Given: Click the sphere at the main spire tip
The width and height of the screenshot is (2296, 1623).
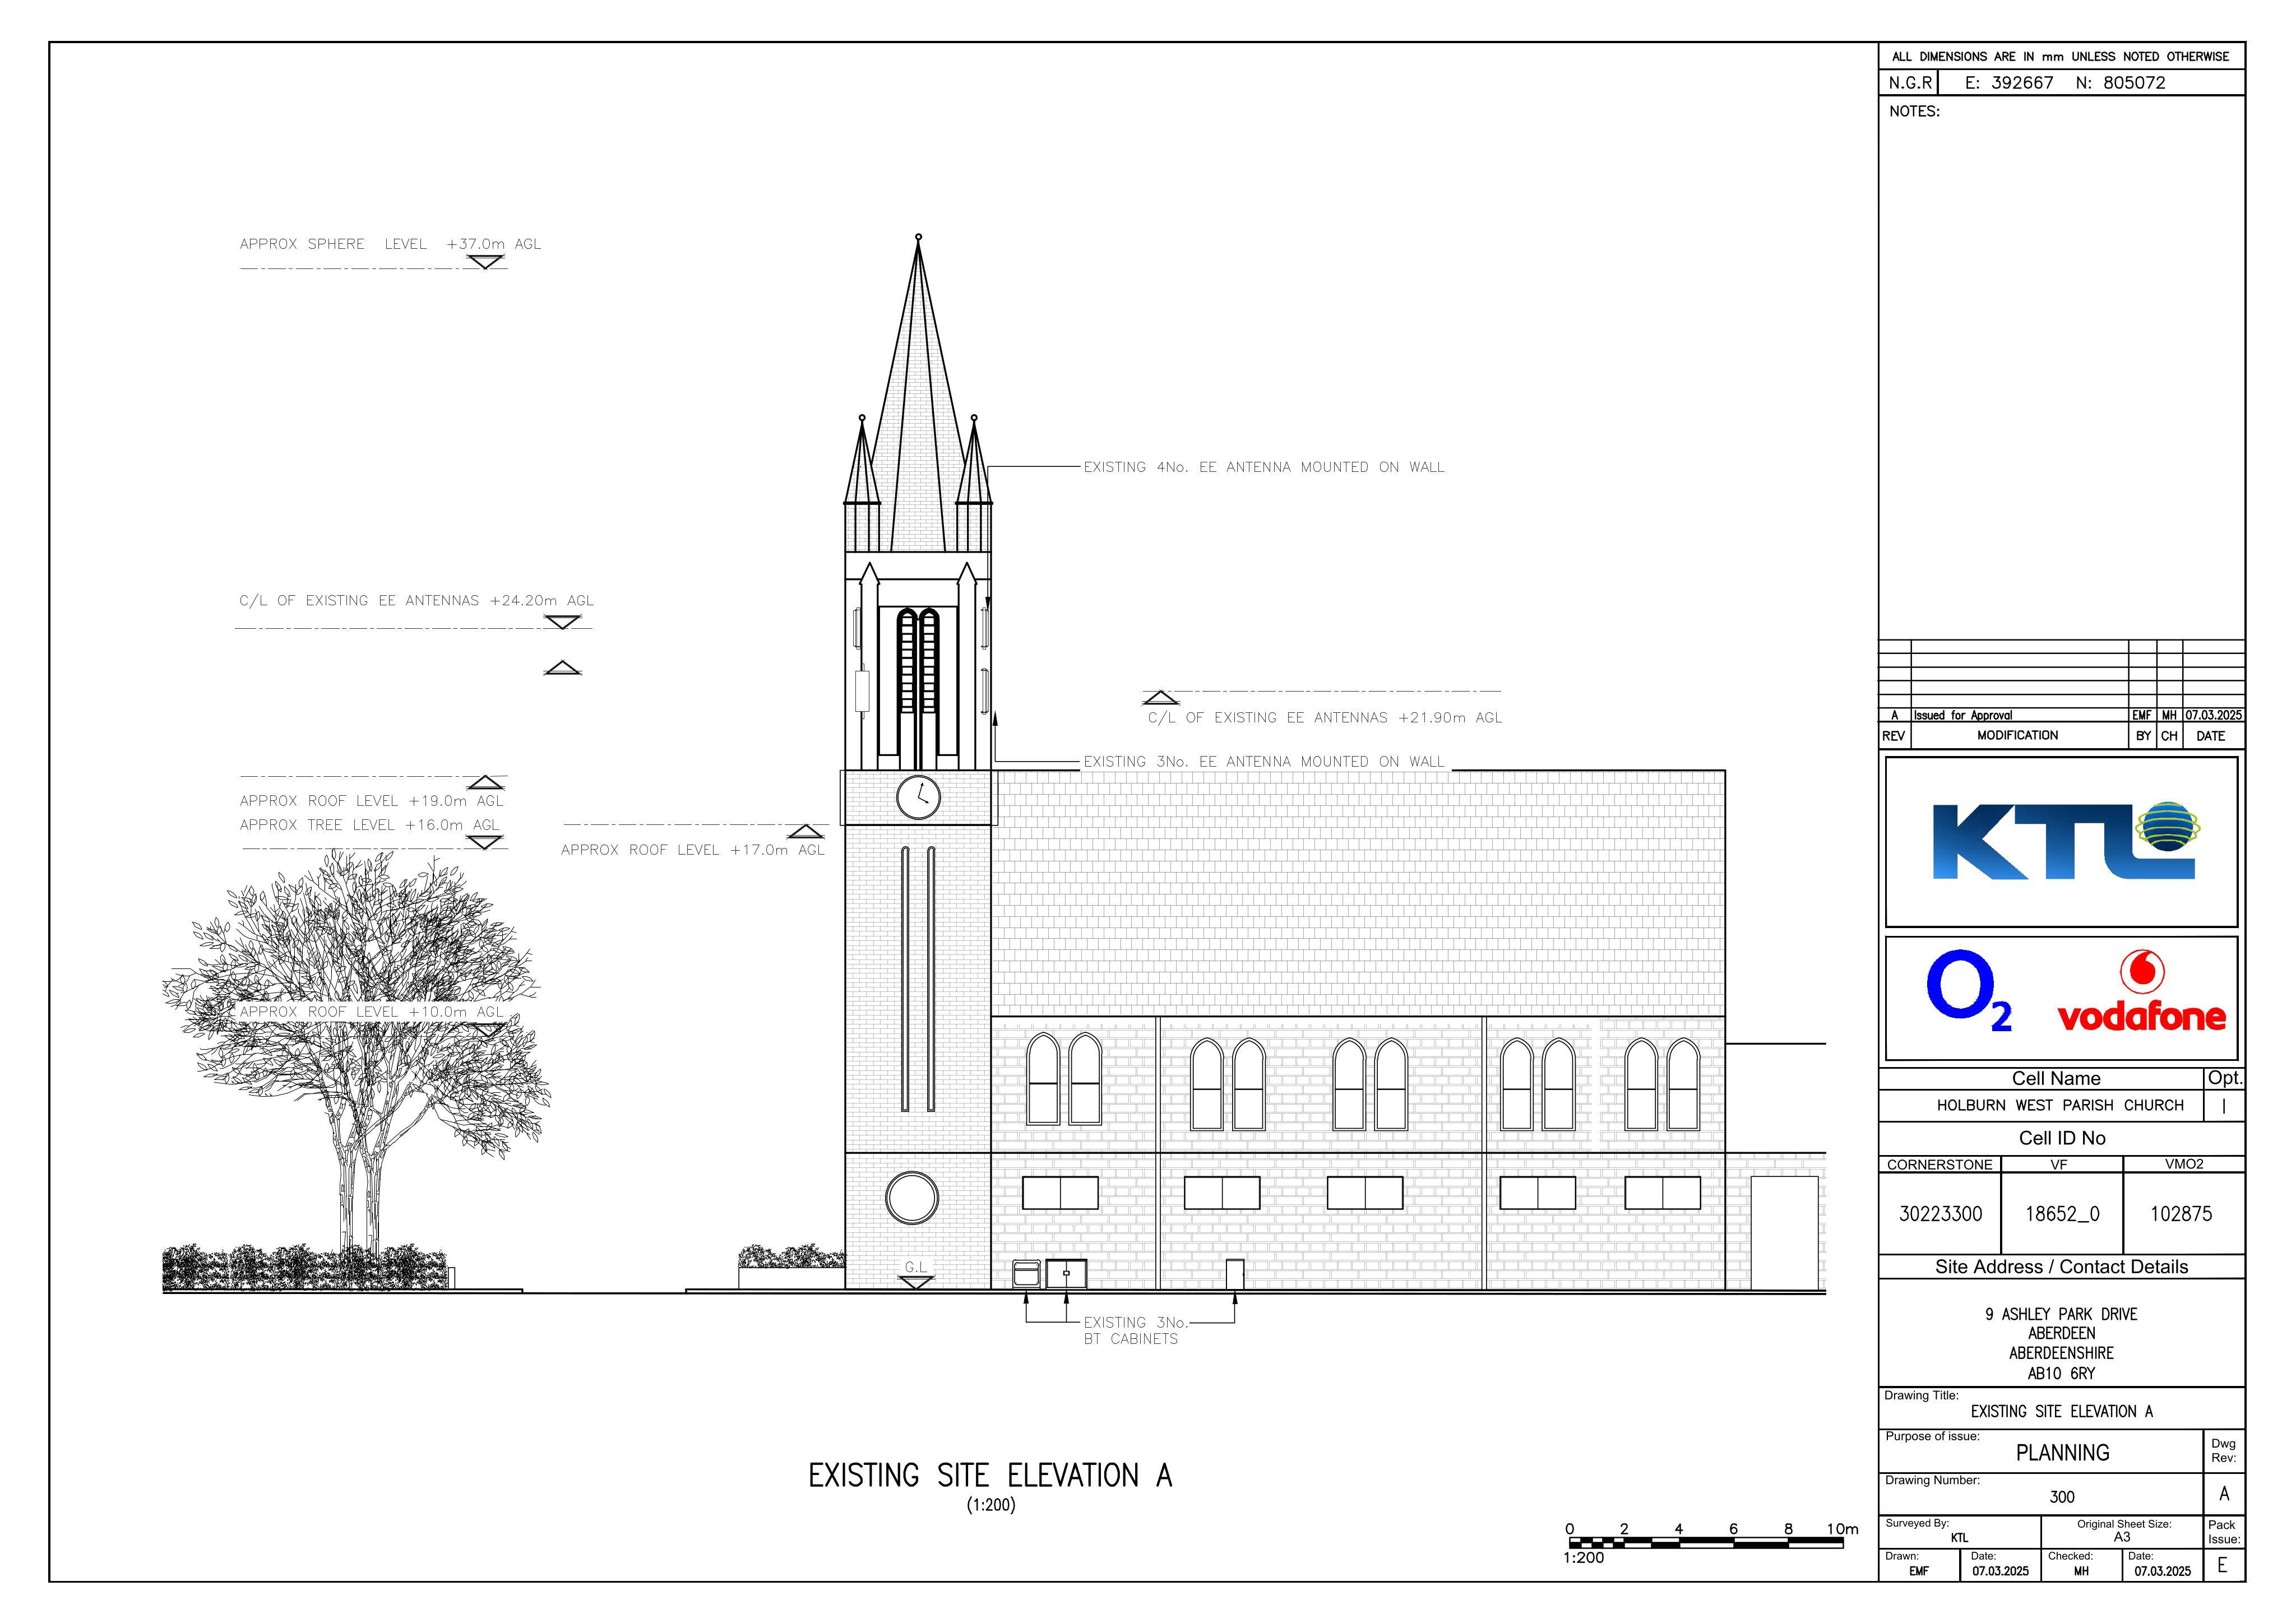Looking at the screenshot, I should [918, 237].
